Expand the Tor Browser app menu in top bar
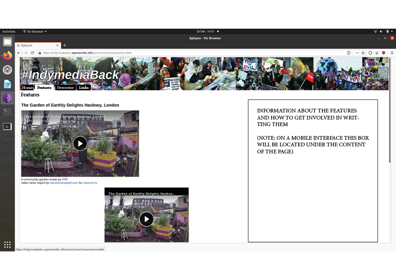396x280 pixels. 35,32
